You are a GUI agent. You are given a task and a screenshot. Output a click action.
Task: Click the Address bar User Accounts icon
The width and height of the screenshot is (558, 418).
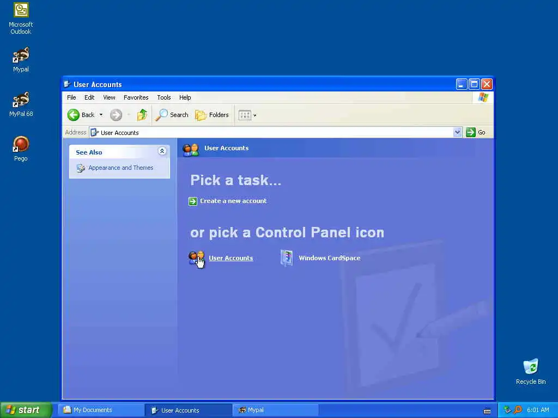tap(95, 133)
